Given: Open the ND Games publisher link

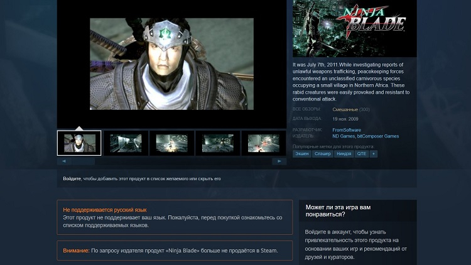Looking at the screenshot, I should (x=344, y=136).
